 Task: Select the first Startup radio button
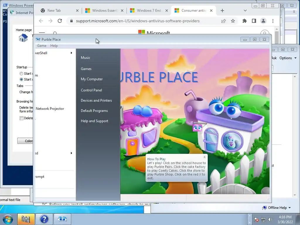21,74
